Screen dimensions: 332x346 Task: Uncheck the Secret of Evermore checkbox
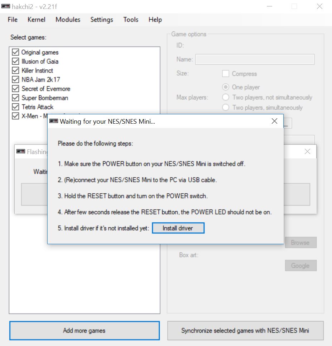click(x=15, y=89)
